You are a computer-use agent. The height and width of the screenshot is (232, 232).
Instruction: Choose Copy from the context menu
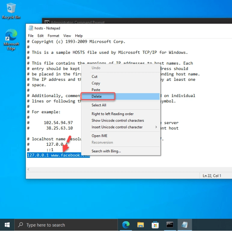tap(121, 83)
